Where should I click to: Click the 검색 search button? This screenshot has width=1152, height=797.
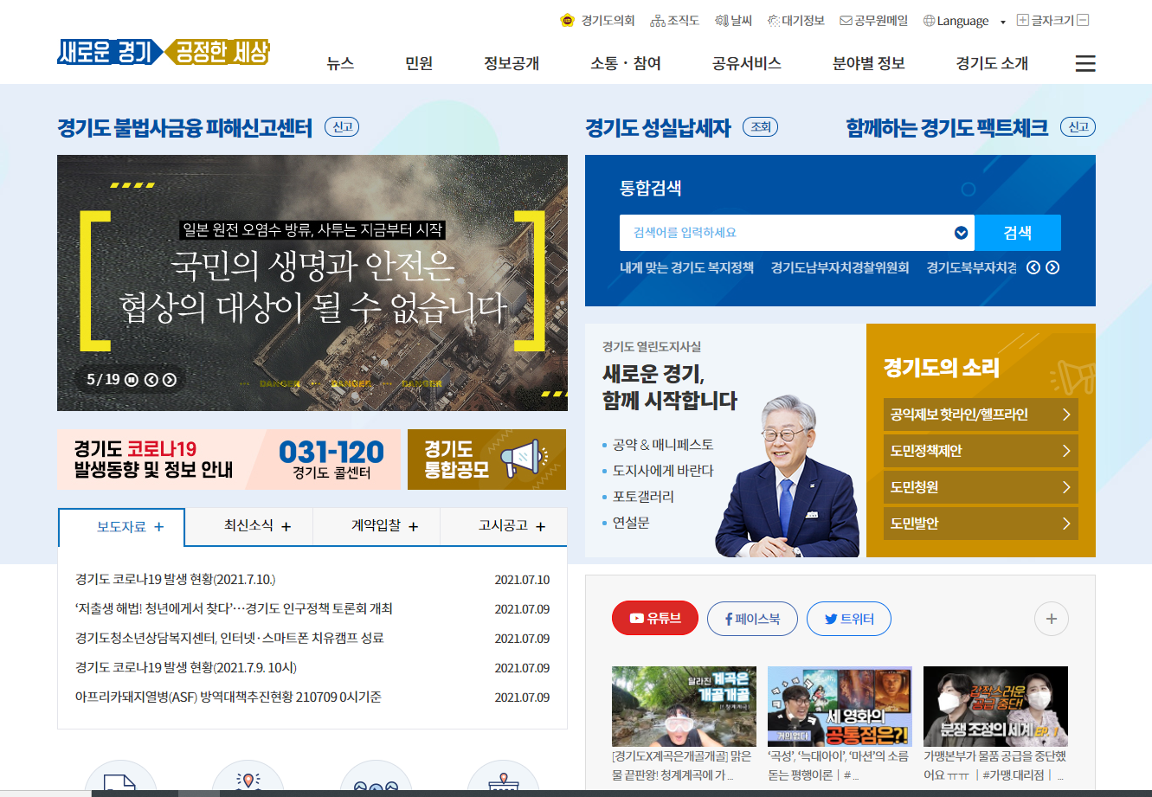[1018, 233]
